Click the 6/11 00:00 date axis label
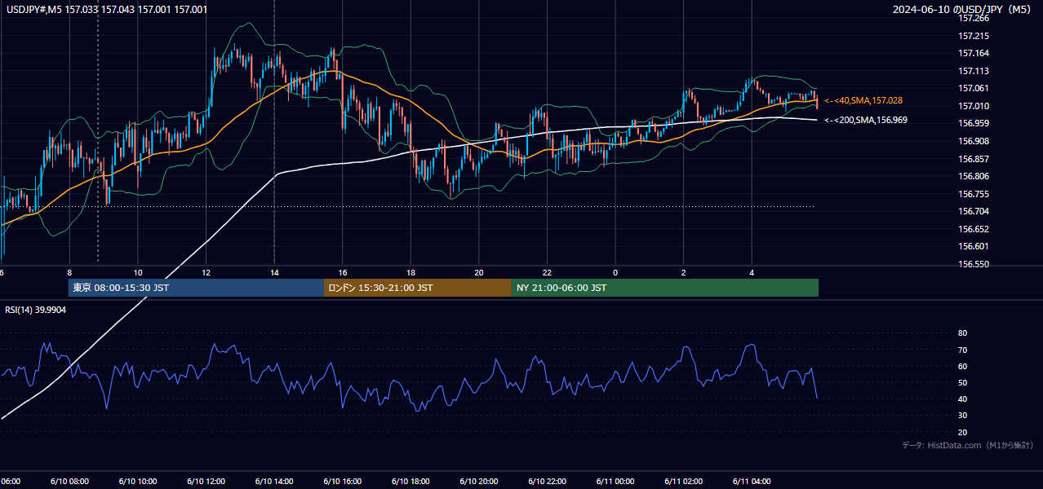Image resolution: width=1043 pixels, height=489 pixels. pyautogui.click(x=615, y=482)
